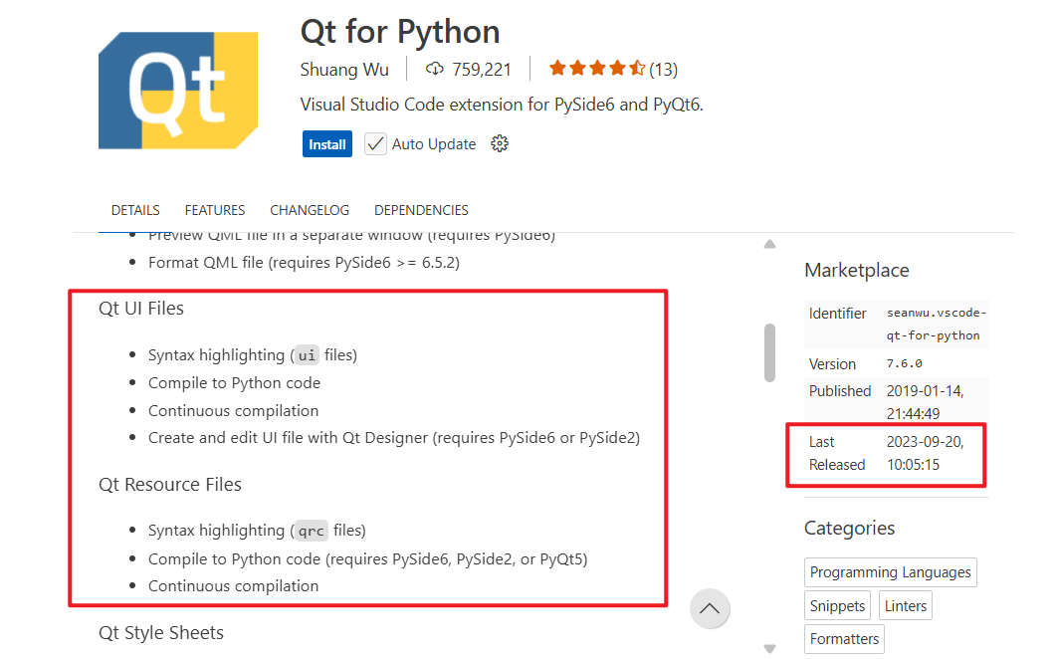Screen dimensions: 1055x659
Task: Click the Qt for Python title
Action: (400, 32)
